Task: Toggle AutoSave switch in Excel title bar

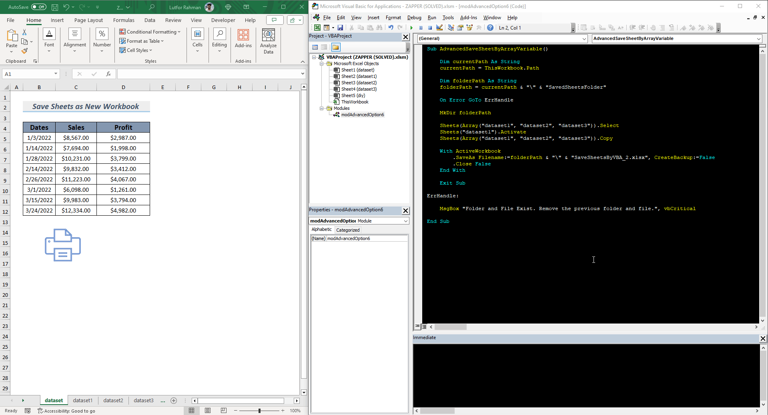Action: point(38,7)
